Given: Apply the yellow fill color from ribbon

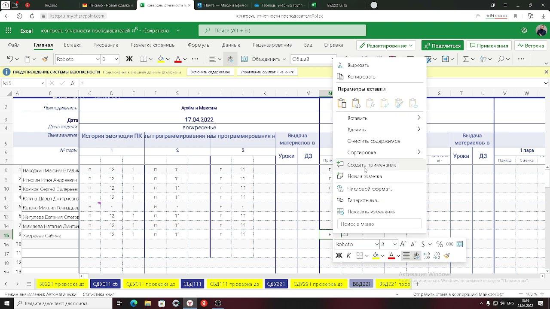Looking at the screenshot, I should 161,59.
